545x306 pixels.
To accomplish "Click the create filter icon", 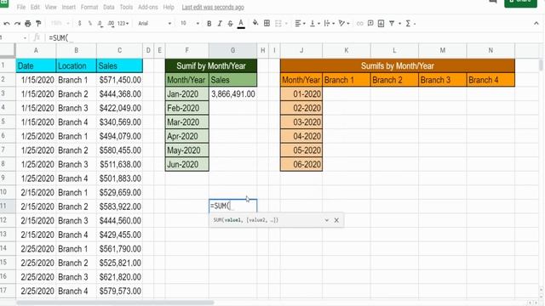I will (x=392, y=23).
